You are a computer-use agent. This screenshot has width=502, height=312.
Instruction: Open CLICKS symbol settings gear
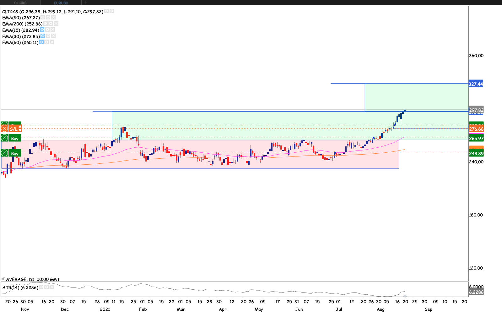pos(112,11)
